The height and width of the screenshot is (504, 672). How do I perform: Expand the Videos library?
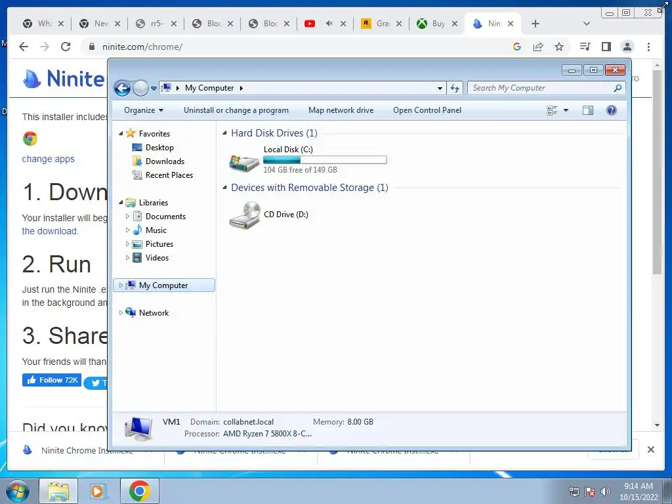[x=127, y=257]
